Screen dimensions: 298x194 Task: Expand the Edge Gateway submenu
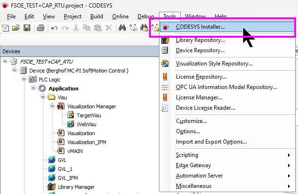pos(289,166)
